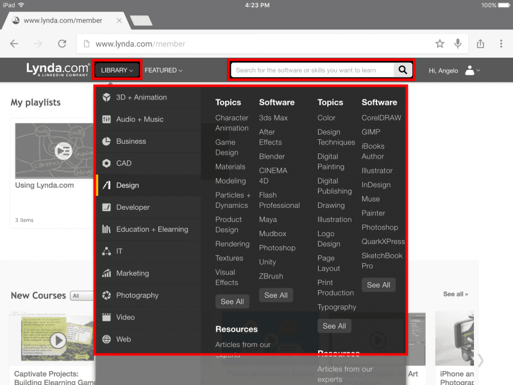Click into the Lynda search input field
This screenshot has width=513, height=385.
click(x=312, y=70)
